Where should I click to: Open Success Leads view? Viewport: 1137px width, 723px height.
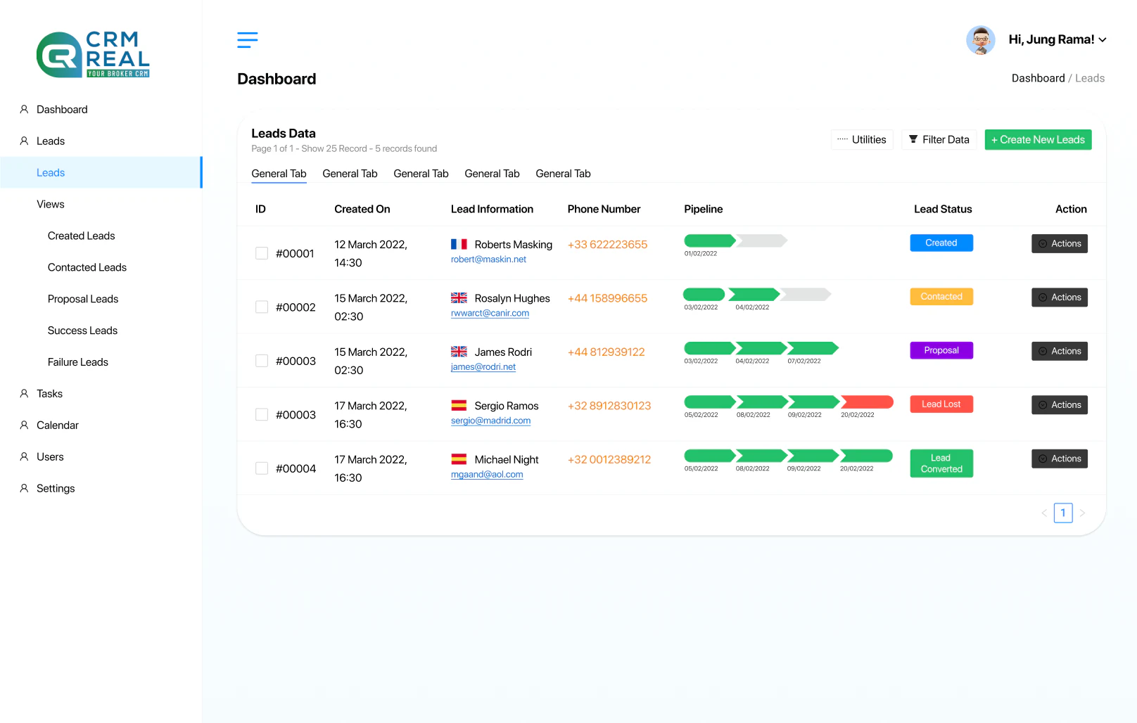pos(82,331)
